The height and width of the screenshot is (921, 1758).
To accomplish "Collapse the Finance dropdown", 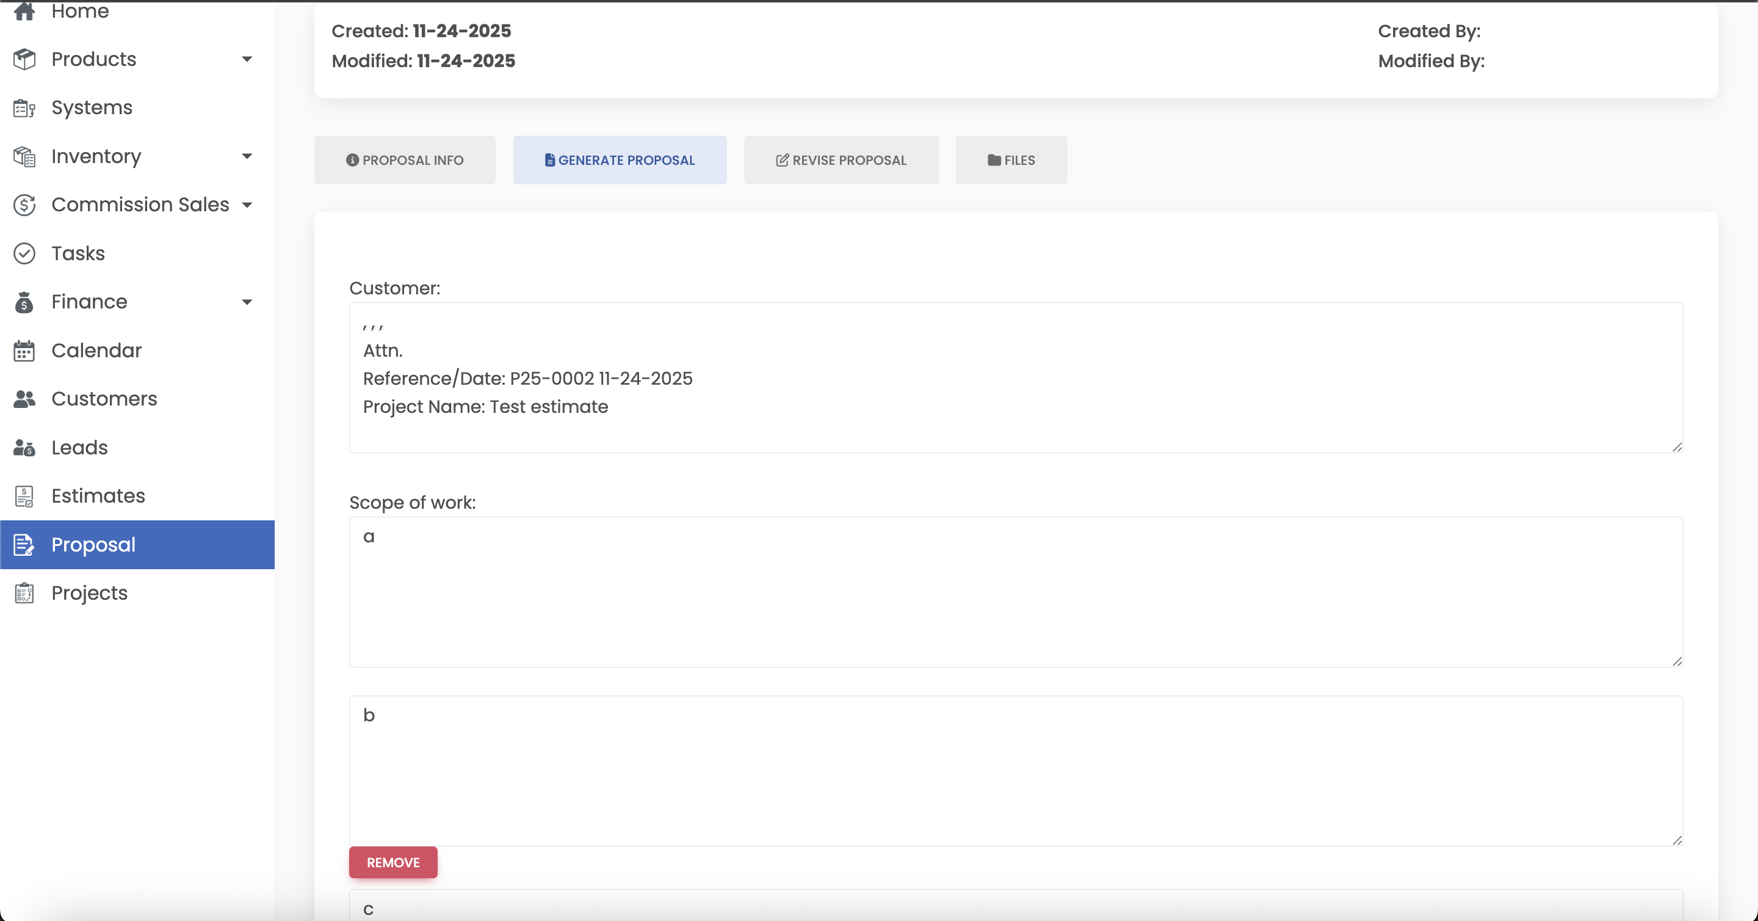I will [x=248, y=302].
